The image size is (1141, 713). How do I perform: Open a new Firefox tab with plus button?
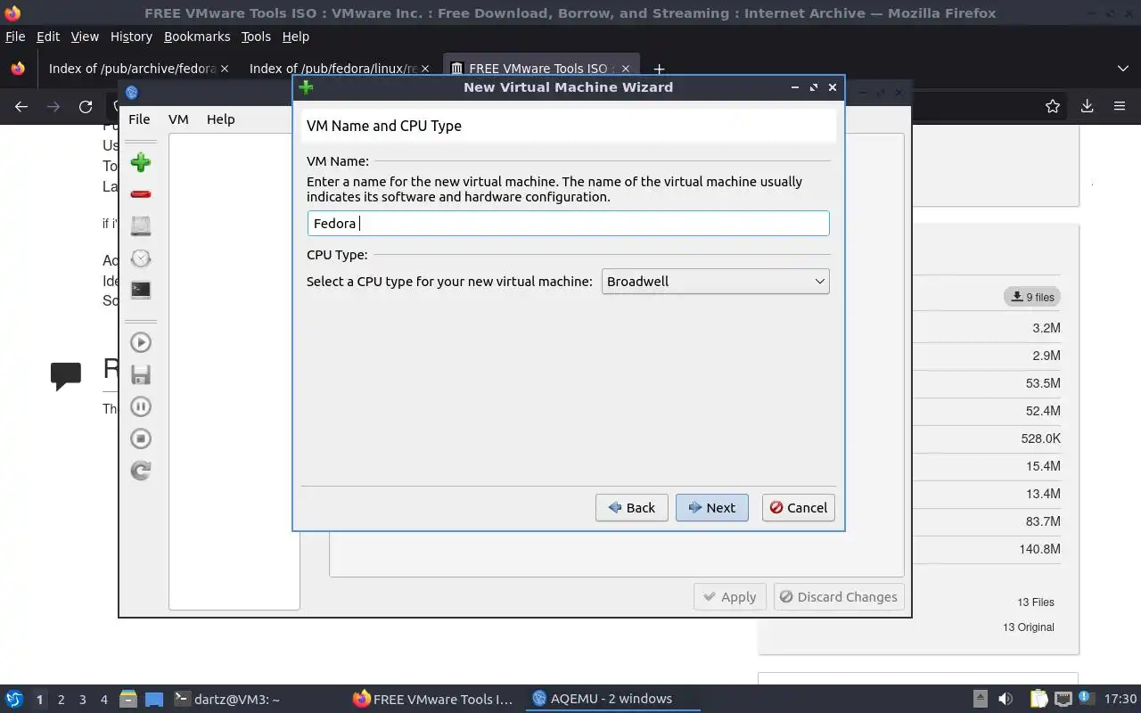(659, 69)
